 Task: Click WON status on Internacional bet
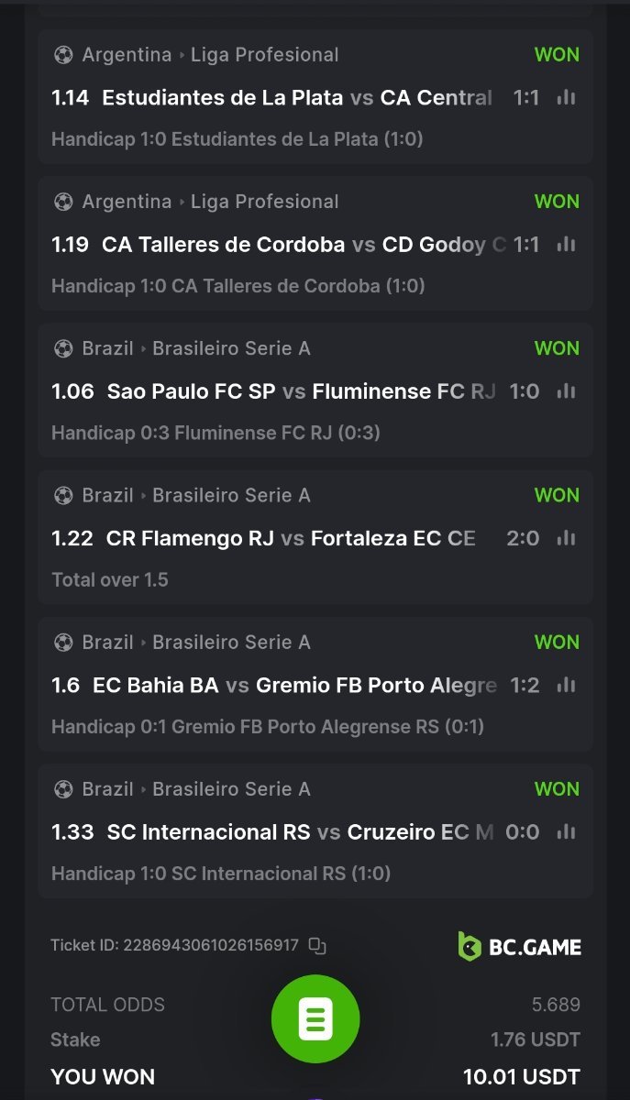557,789
